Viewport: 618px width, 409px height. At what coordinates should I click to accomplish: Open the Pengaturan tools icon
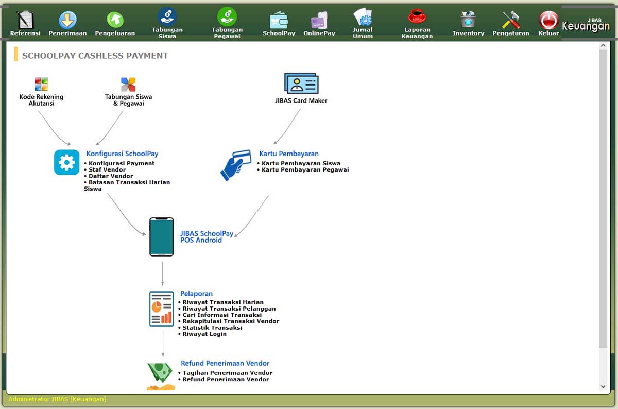[511, 20]
